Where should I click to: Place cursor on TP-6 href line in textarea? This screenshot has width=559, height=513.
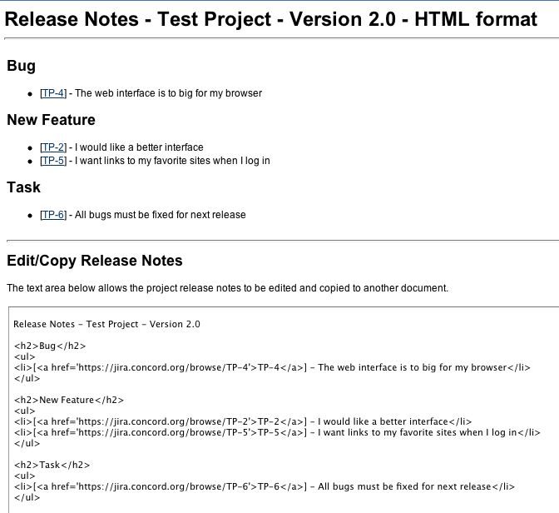click(x=265, y=486)
